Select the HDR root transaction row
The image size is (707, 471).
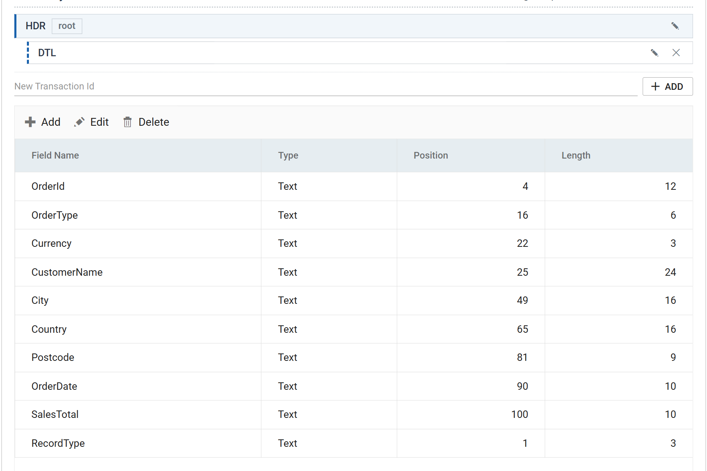point(353,26)
